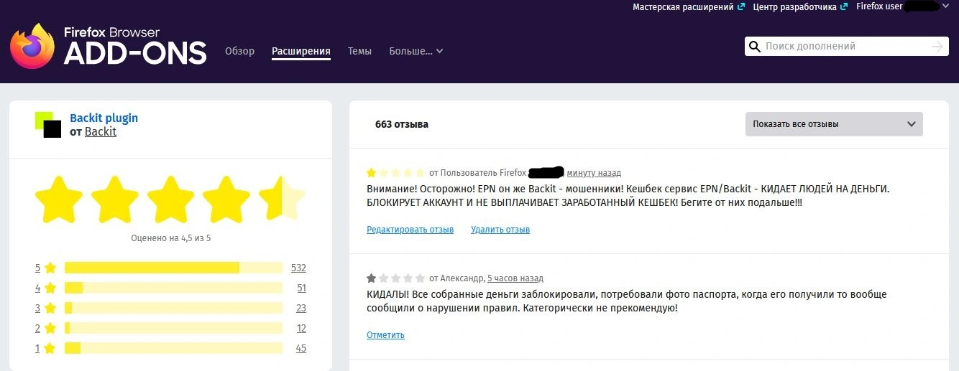
Task: Open the Backit author link
Action: pyautogui.click(x=101, y=132)
